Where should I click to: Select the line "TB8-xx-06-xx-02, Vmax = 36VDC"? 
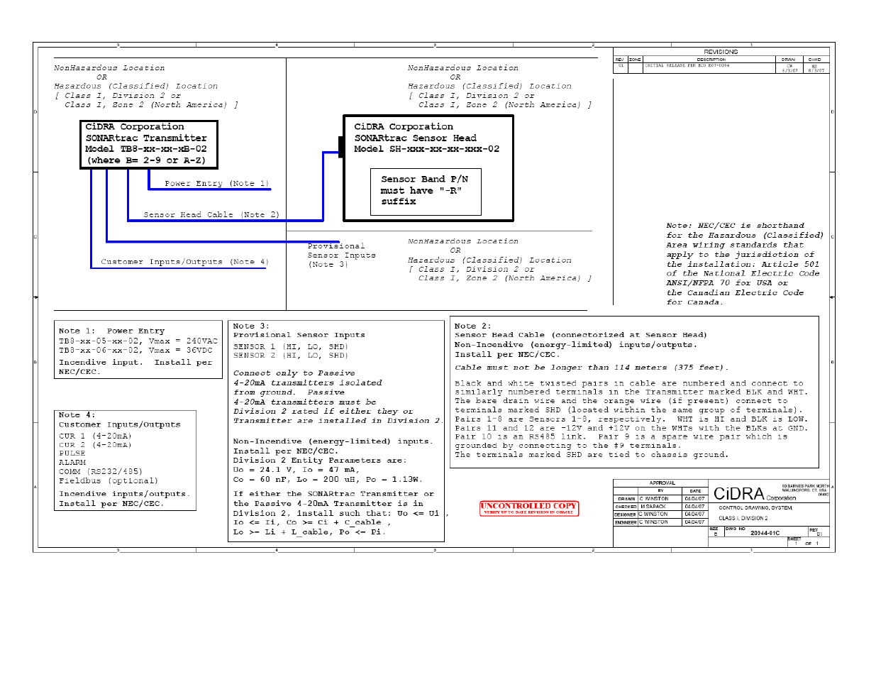click(x=135, y=351)
